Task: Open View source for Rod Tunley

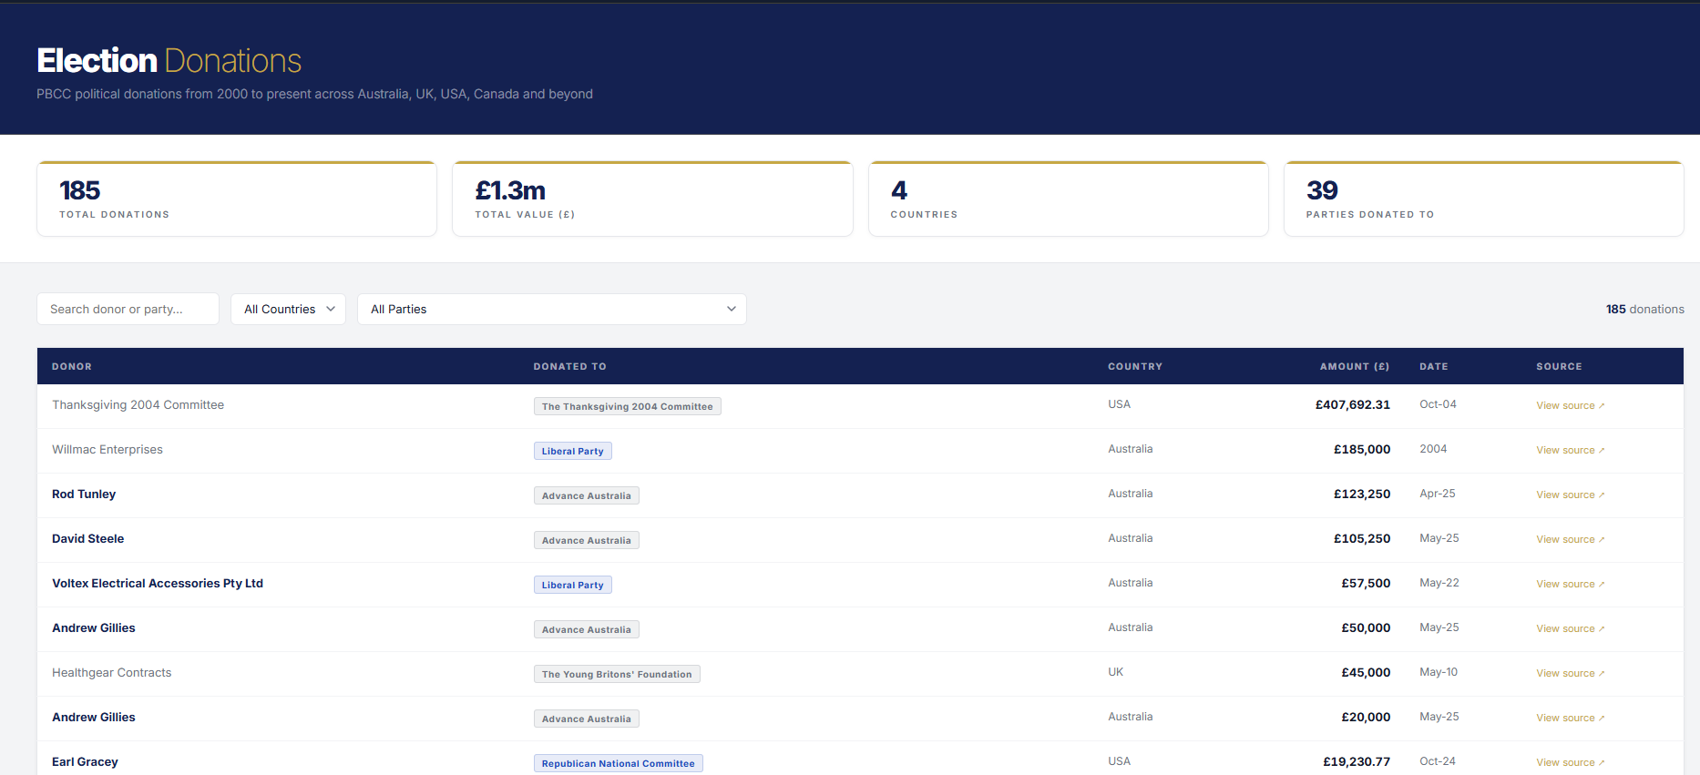Action: (1570, 495)
